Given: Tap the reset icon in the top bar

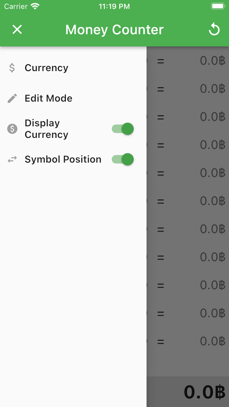Looking at the screenshot, I should [214, 29].
